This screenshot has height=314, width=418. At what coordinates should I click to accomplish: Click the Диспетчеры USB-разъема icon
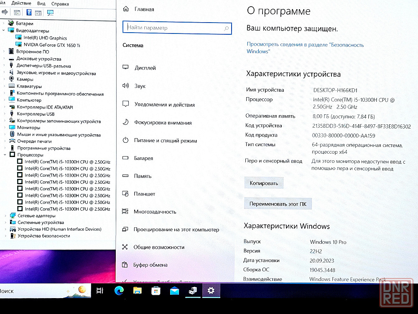[11, 65]
